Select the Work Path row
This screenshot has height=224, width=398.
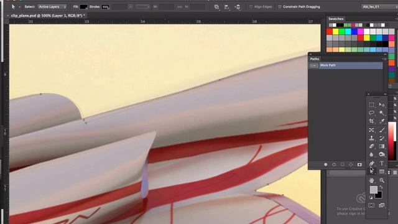click(x=346, y=65)
